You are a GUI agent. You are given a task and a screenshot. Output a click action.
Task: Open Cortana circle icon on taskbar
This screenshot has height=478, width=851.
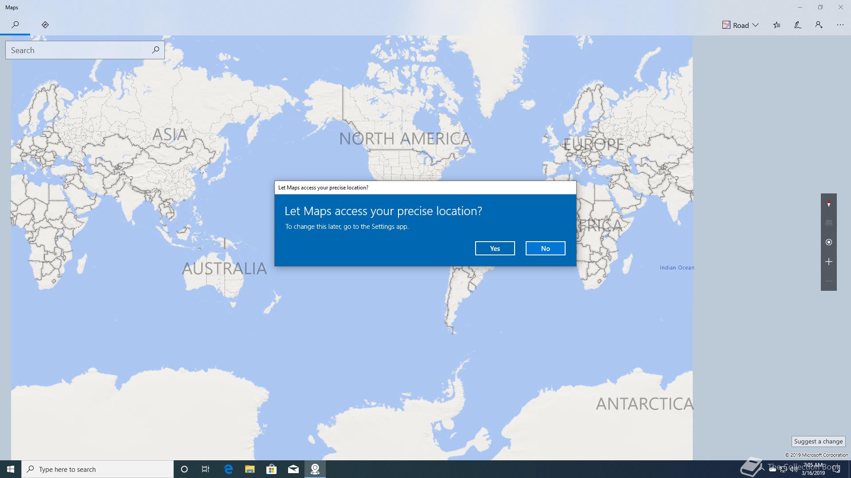coord(184,469)
